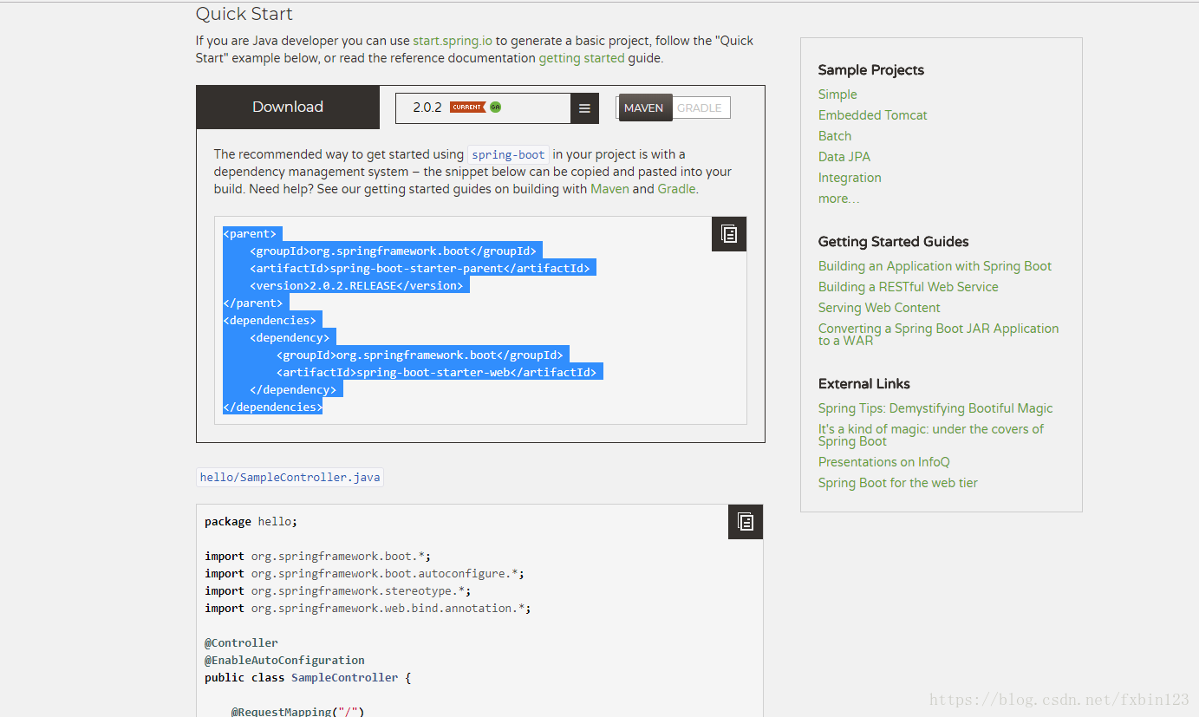Click the public class SampleController line

(308, 678)
